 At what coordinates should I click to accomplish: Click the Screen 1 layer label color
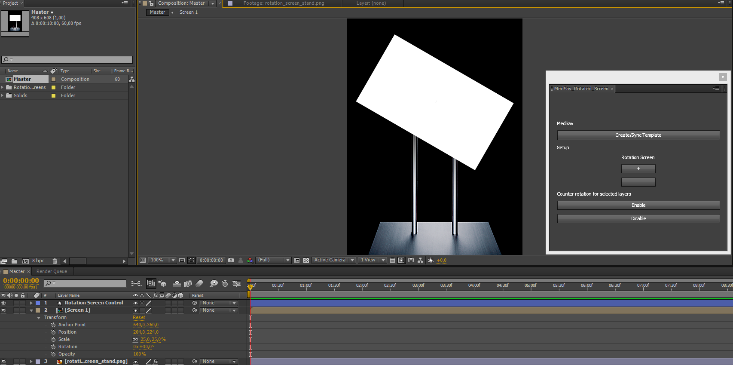coord(38,310)
